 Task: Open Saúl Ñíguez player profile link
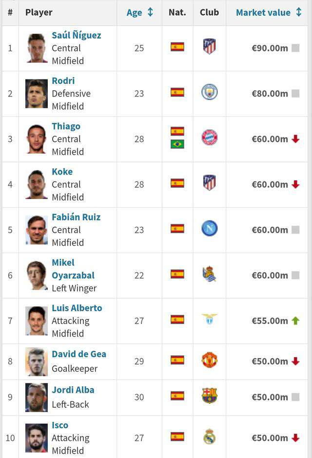77,35
